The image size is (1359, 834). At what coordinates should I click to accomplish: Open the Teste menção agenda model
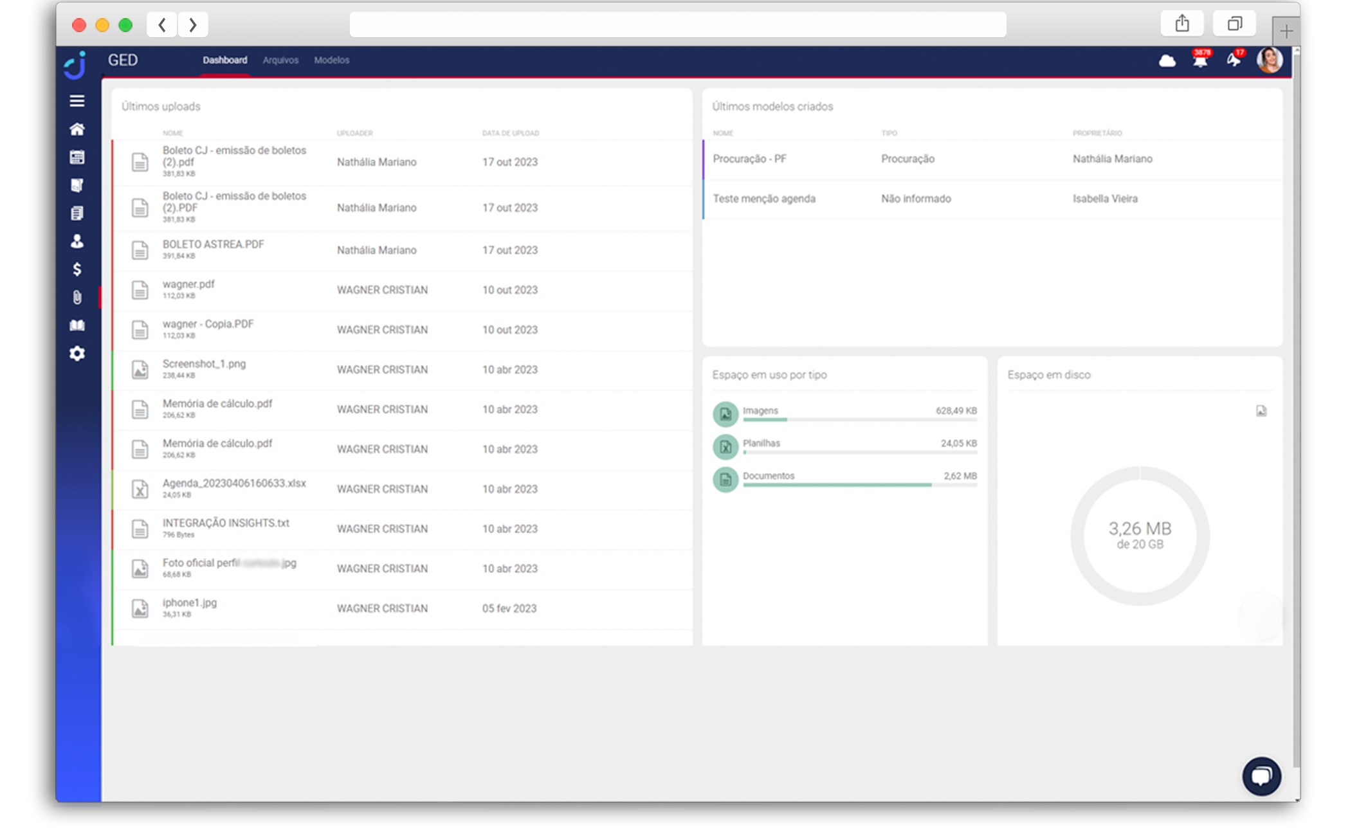coord(992,199)
